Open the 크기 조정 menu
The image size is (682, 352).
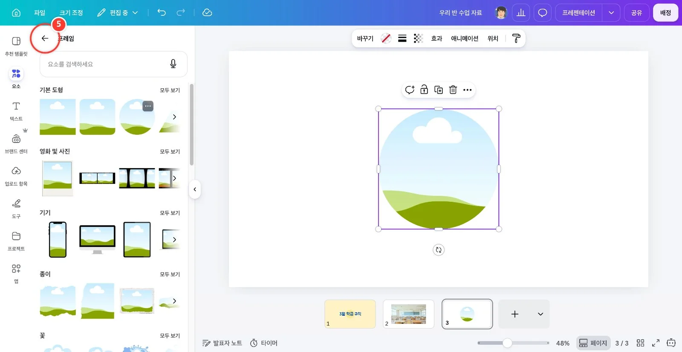click(71, 13)
